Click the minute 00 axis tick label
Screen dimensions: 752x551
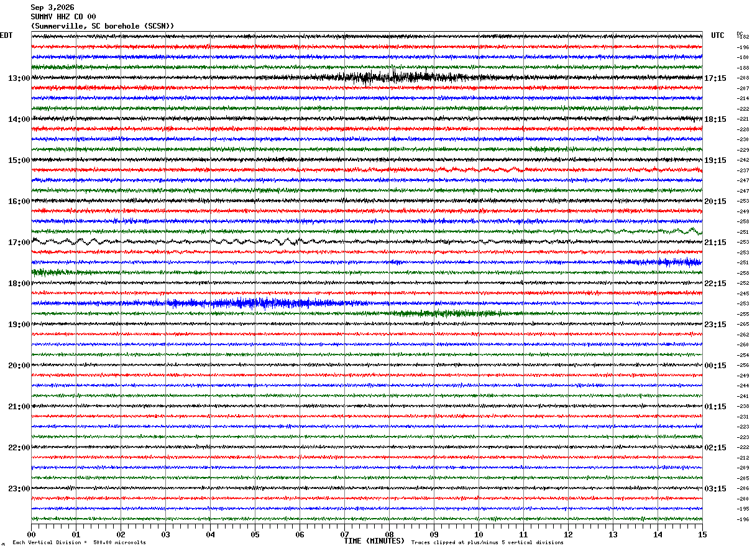31,535
